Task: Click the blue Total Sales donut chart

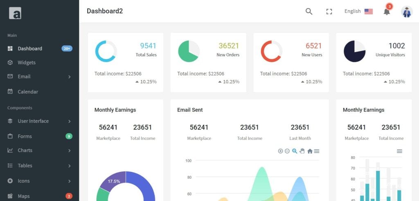Action: (x=106, y=51)
